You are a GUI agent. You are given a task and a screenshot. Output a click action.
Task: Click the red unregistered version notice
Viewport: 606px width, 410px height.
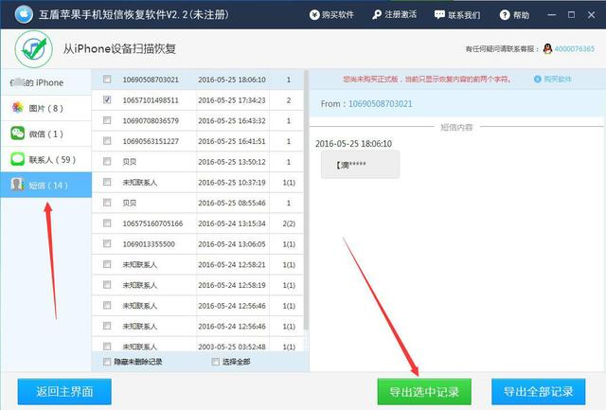point(427,79)
